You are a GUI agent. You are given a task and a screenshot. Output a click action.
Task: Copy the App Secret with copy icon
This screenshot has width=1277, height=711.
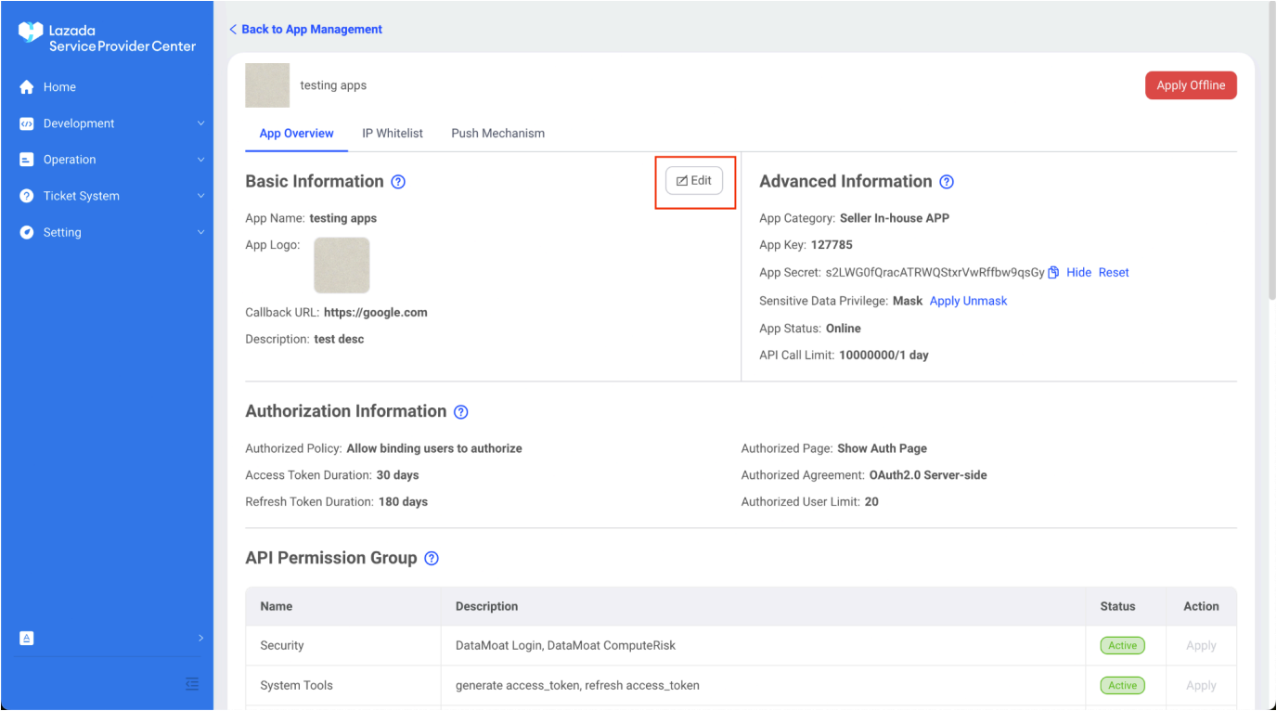pos(1053,273)
